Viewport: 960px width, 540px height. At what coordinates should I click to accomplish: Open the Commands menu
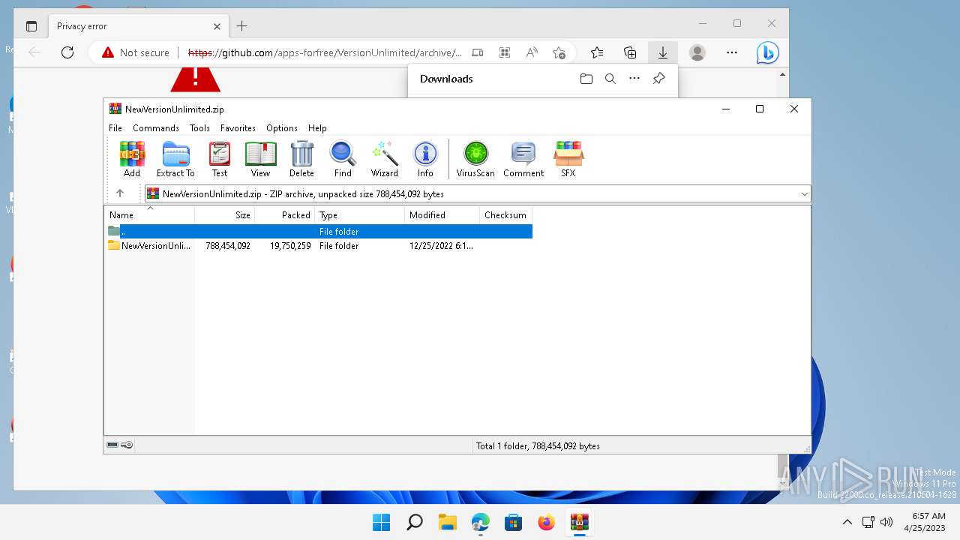click(156, 128)
